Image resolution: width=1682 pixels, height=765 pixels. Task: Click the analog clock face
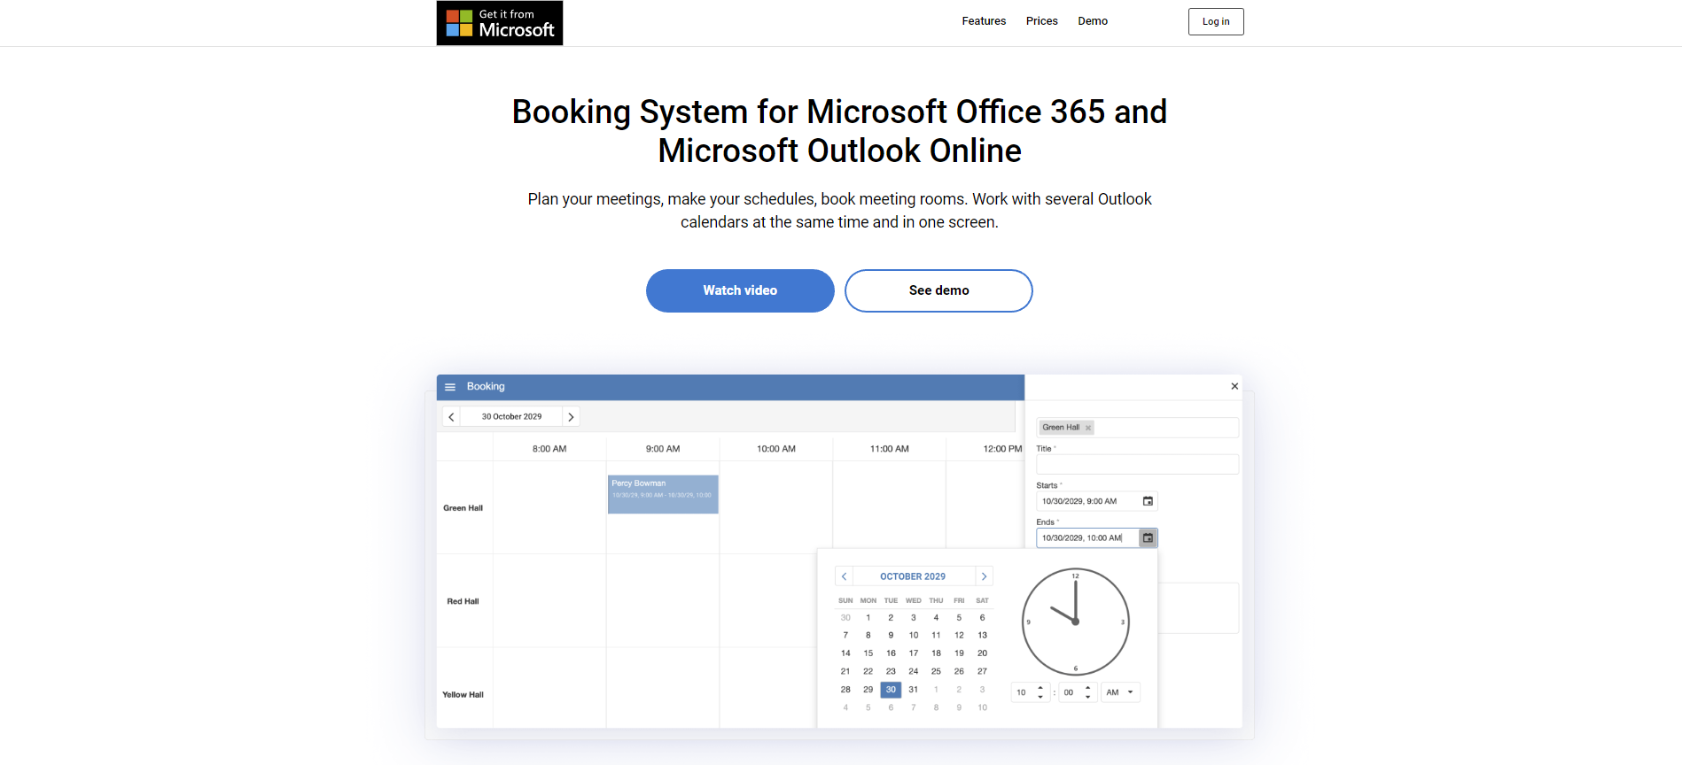coord(1076,622)
